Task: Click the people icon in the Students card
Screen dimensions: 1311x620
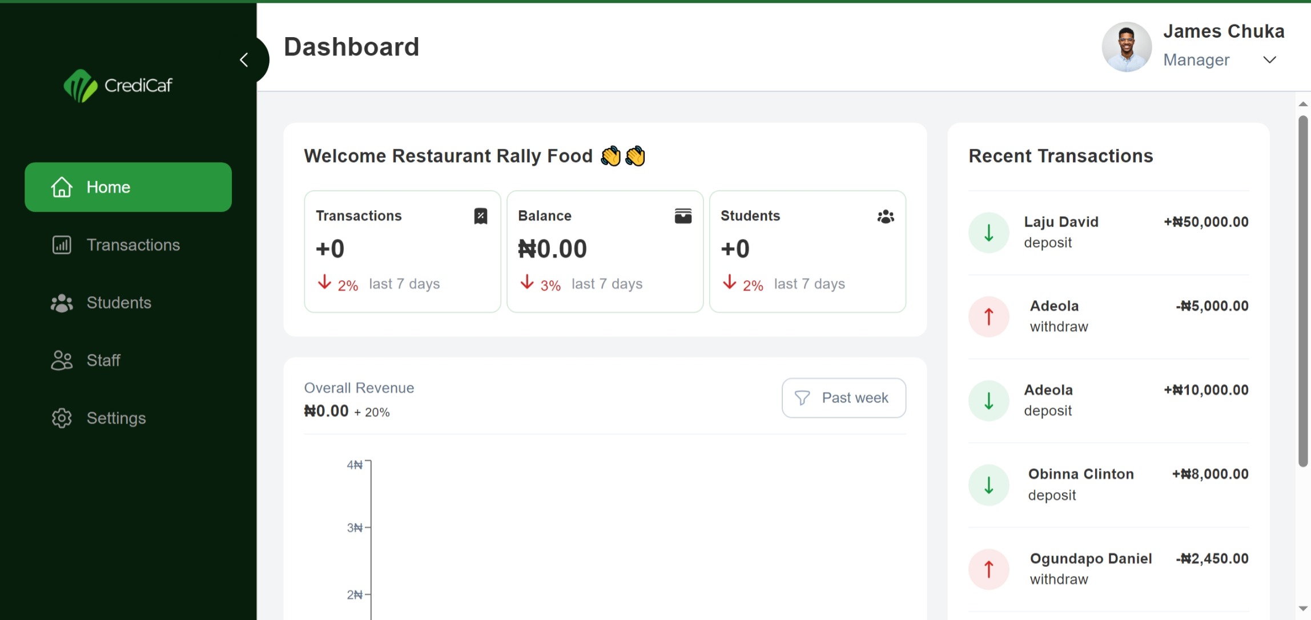Action: pyautogui.click(x=886, y=216)
